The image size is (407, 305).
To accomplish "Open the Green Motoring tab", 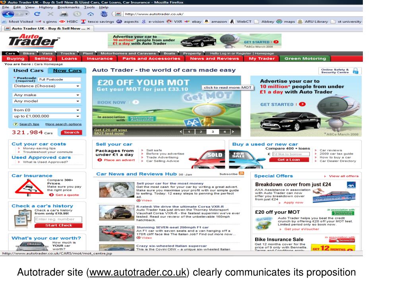I will tap(305, 59).
